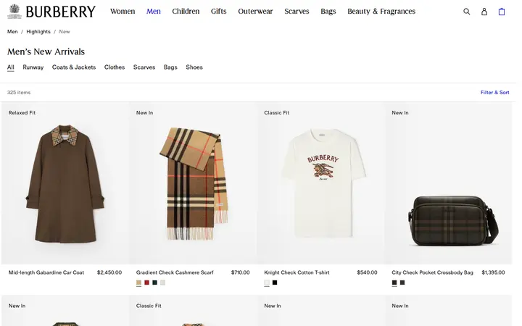Open the search magnifier icon
Viewport: 522px width, 326px height.
tap(467, 12)
